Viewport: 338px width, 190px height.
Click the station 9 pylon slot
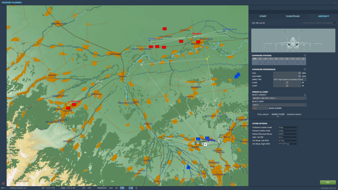[x=260, y=63]
